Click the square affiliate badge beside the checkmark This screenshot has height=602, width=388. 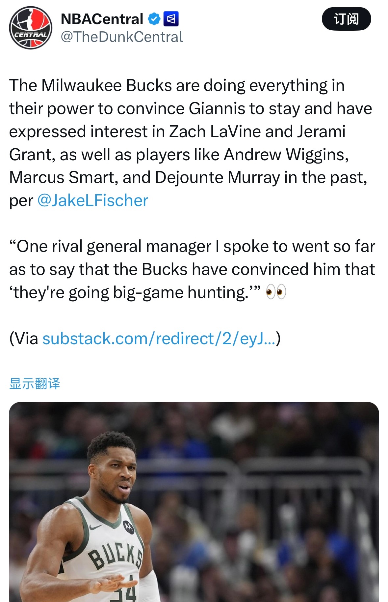click(x=171, y=19)
